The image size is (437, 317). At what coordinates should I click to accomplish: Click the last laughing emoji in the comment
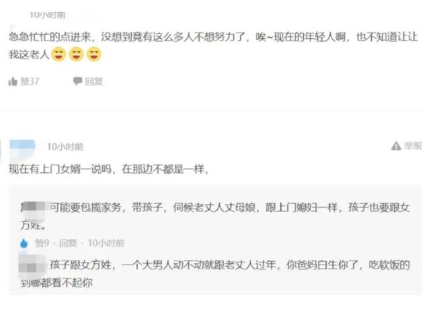pyautogui.click(x=94, y=54)
